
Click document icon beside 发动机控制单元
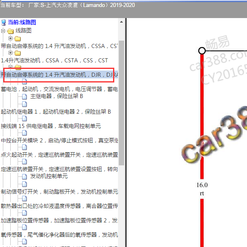tap(25, 176)
